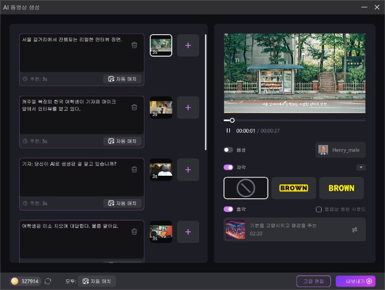Delete the reporter's AI question scene

134,169
